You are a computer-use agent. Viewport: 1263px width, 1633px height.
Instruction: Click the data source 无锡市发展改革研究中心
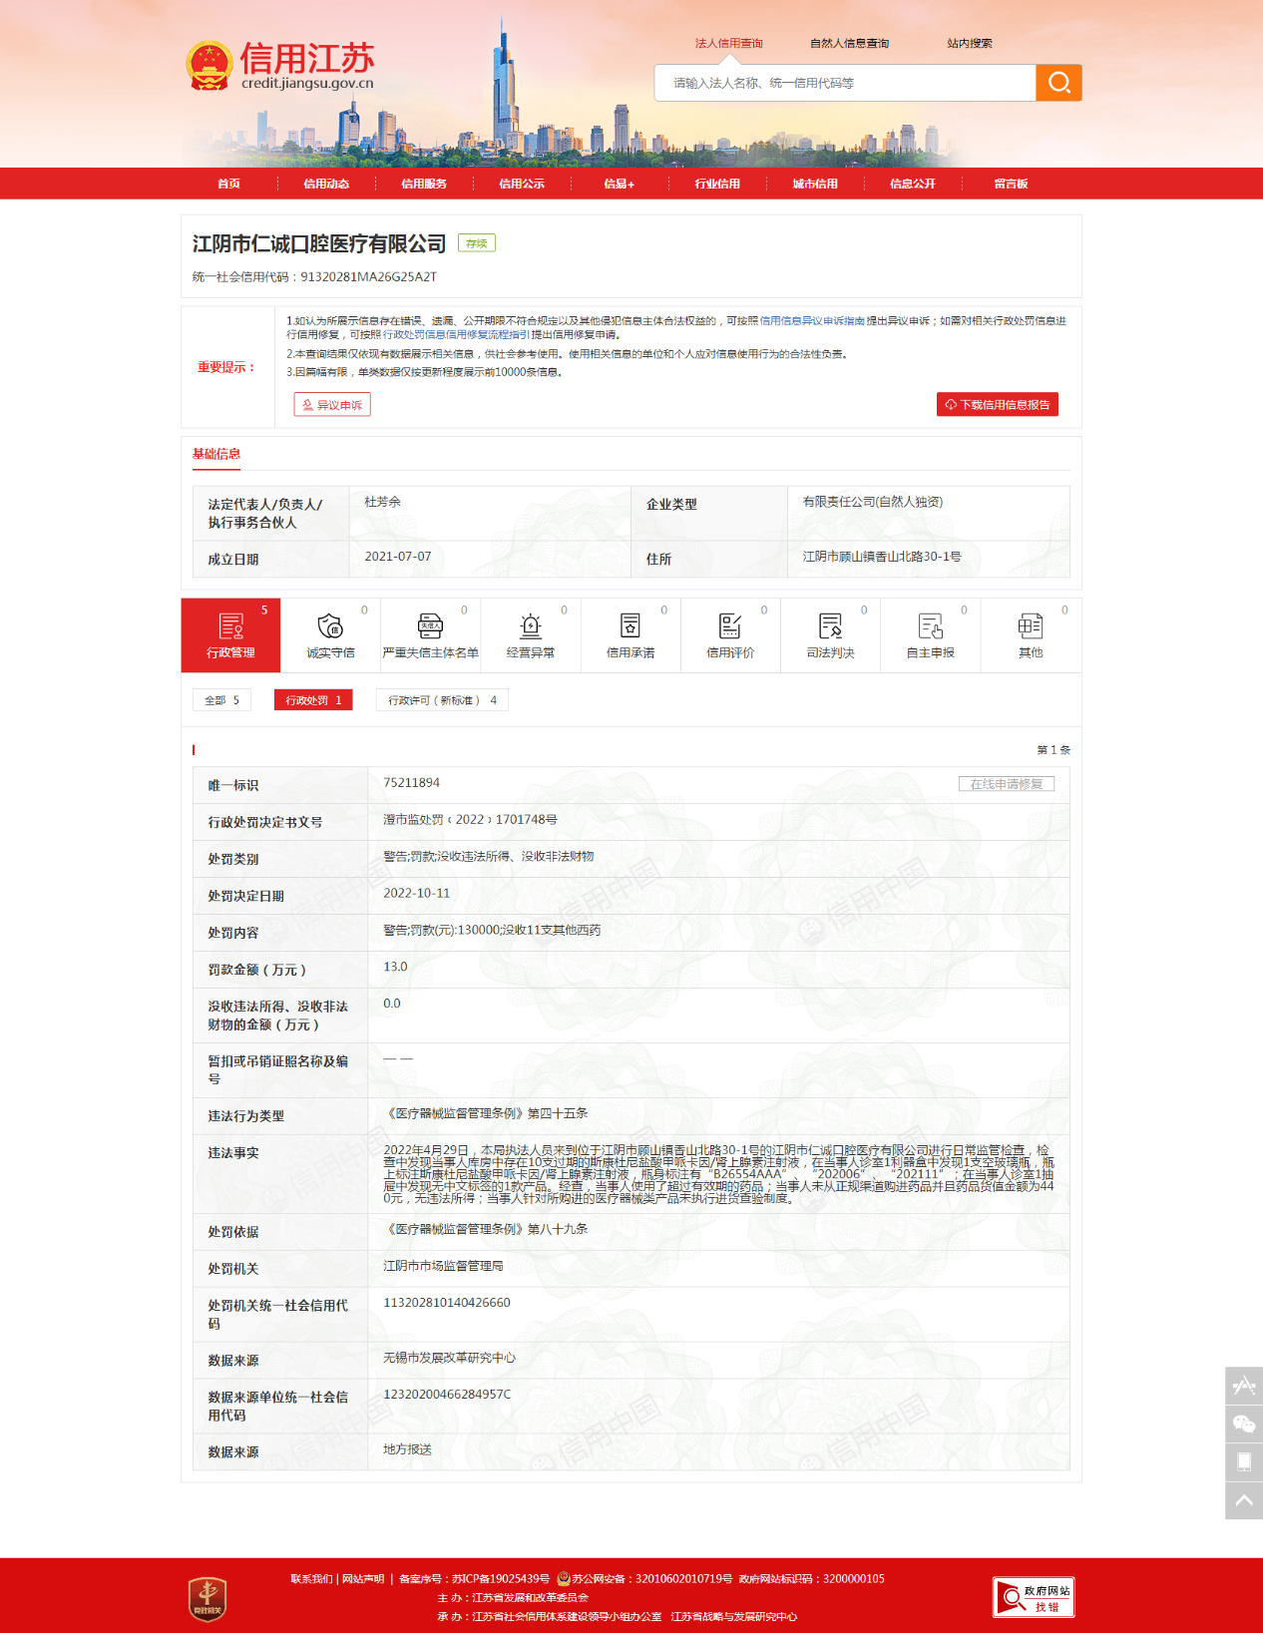pos(449,1358)
